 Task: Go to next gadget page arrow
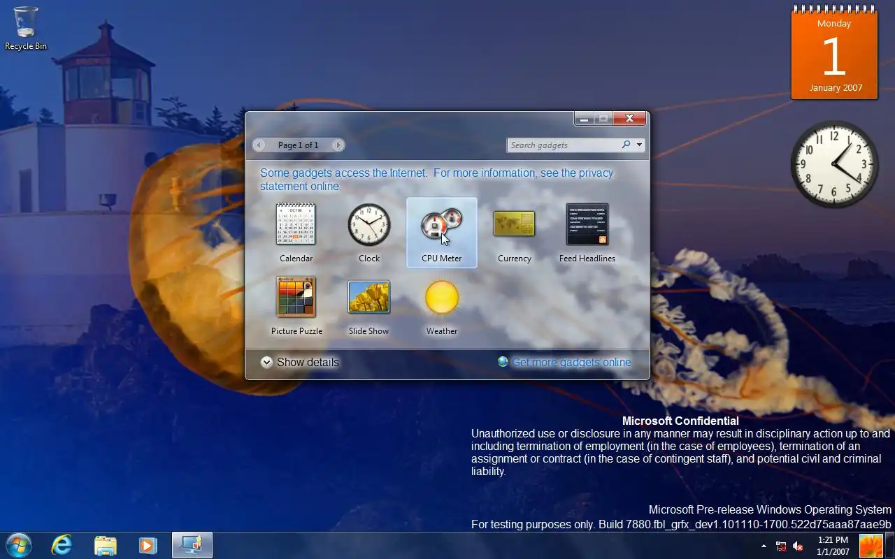click(338, 145)
